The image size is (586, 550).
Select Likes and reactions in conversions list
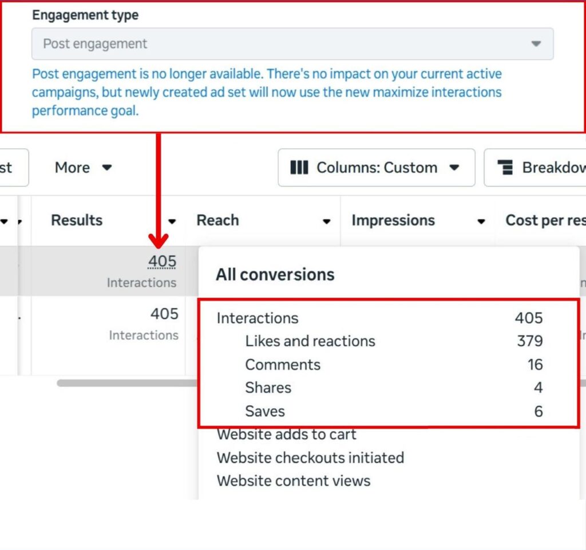click(x=310, y=341)
